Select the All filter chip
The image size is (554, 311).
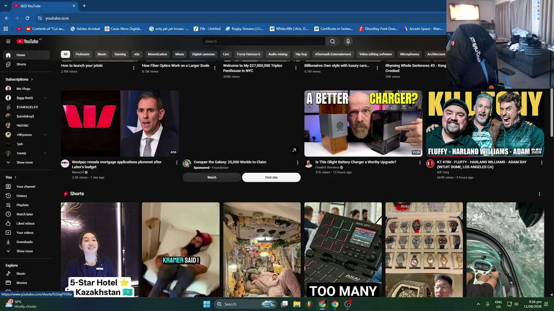coord(65,54)
